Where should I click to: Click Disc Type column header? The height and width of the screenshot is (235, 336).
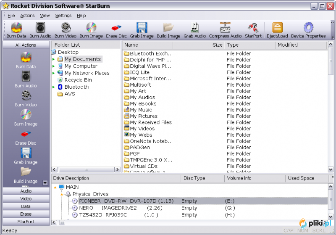203,178
